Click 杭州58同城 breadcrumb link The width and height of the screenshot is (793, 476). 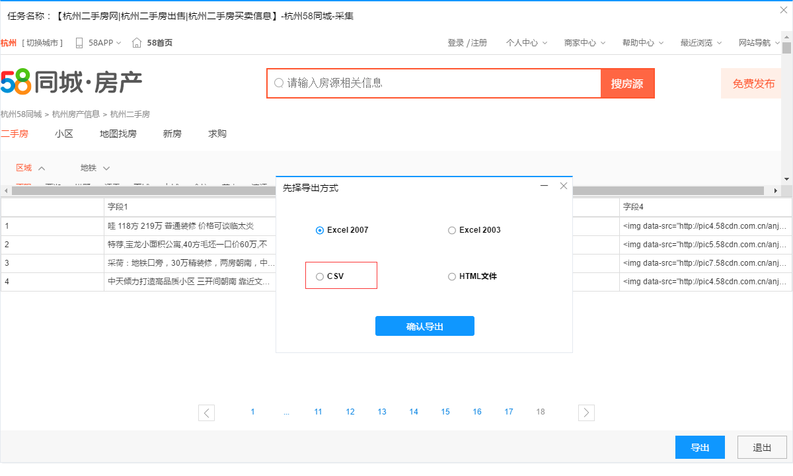point(21,114)
